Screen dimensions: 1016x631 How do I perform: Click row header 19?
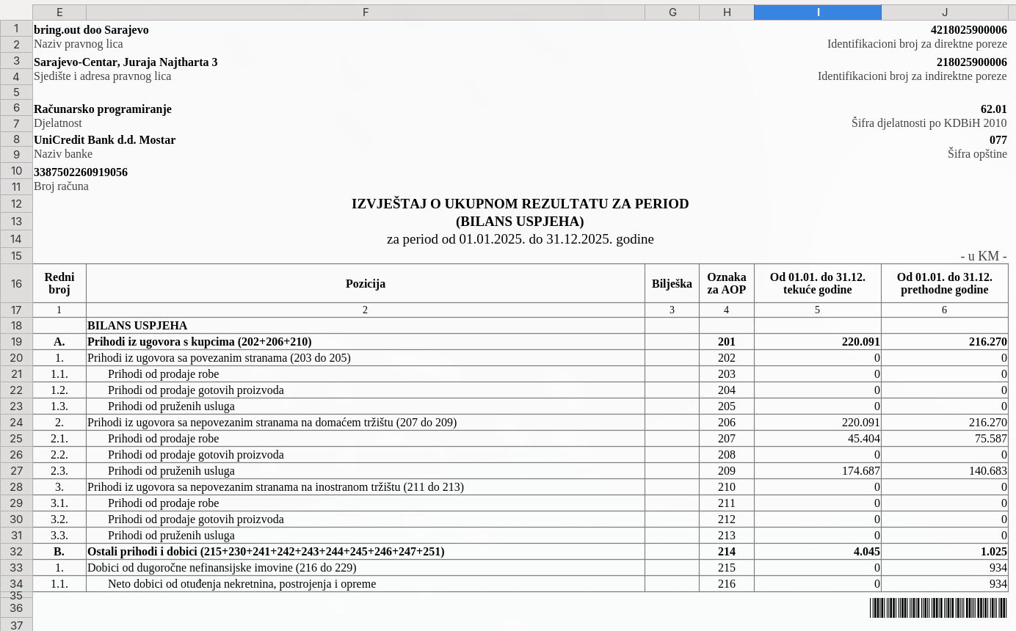[x=16, y=342]
